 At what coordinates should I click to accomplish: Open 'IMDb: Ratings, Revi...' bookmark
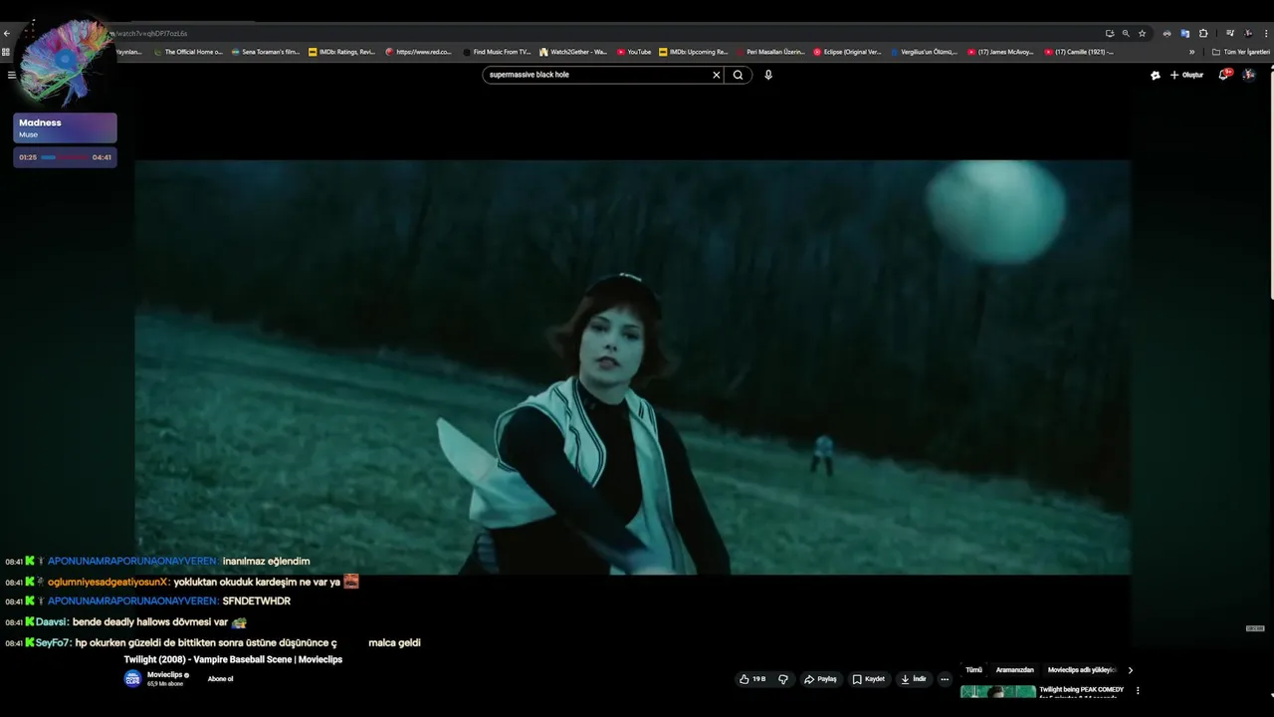click(341, 52)
